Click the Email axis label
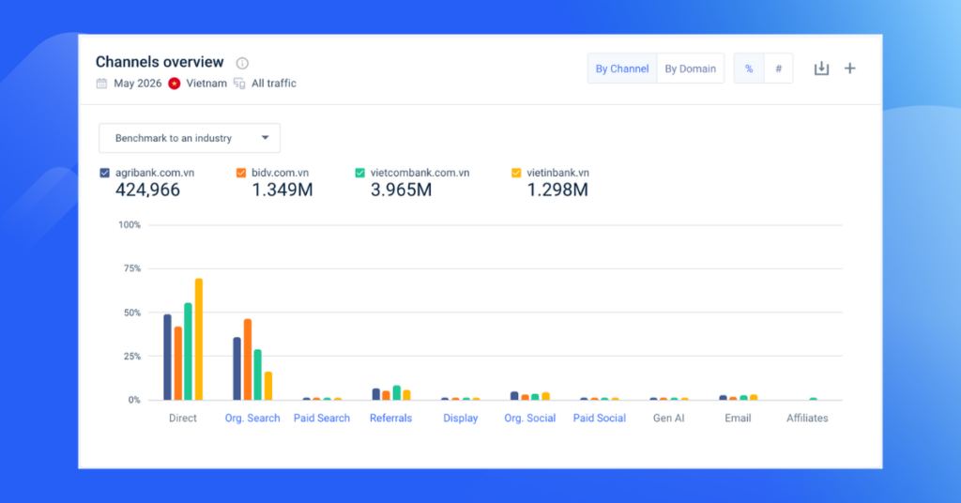Image resolution: width=961 pixels, height=503 pixels. coord(738,418)
